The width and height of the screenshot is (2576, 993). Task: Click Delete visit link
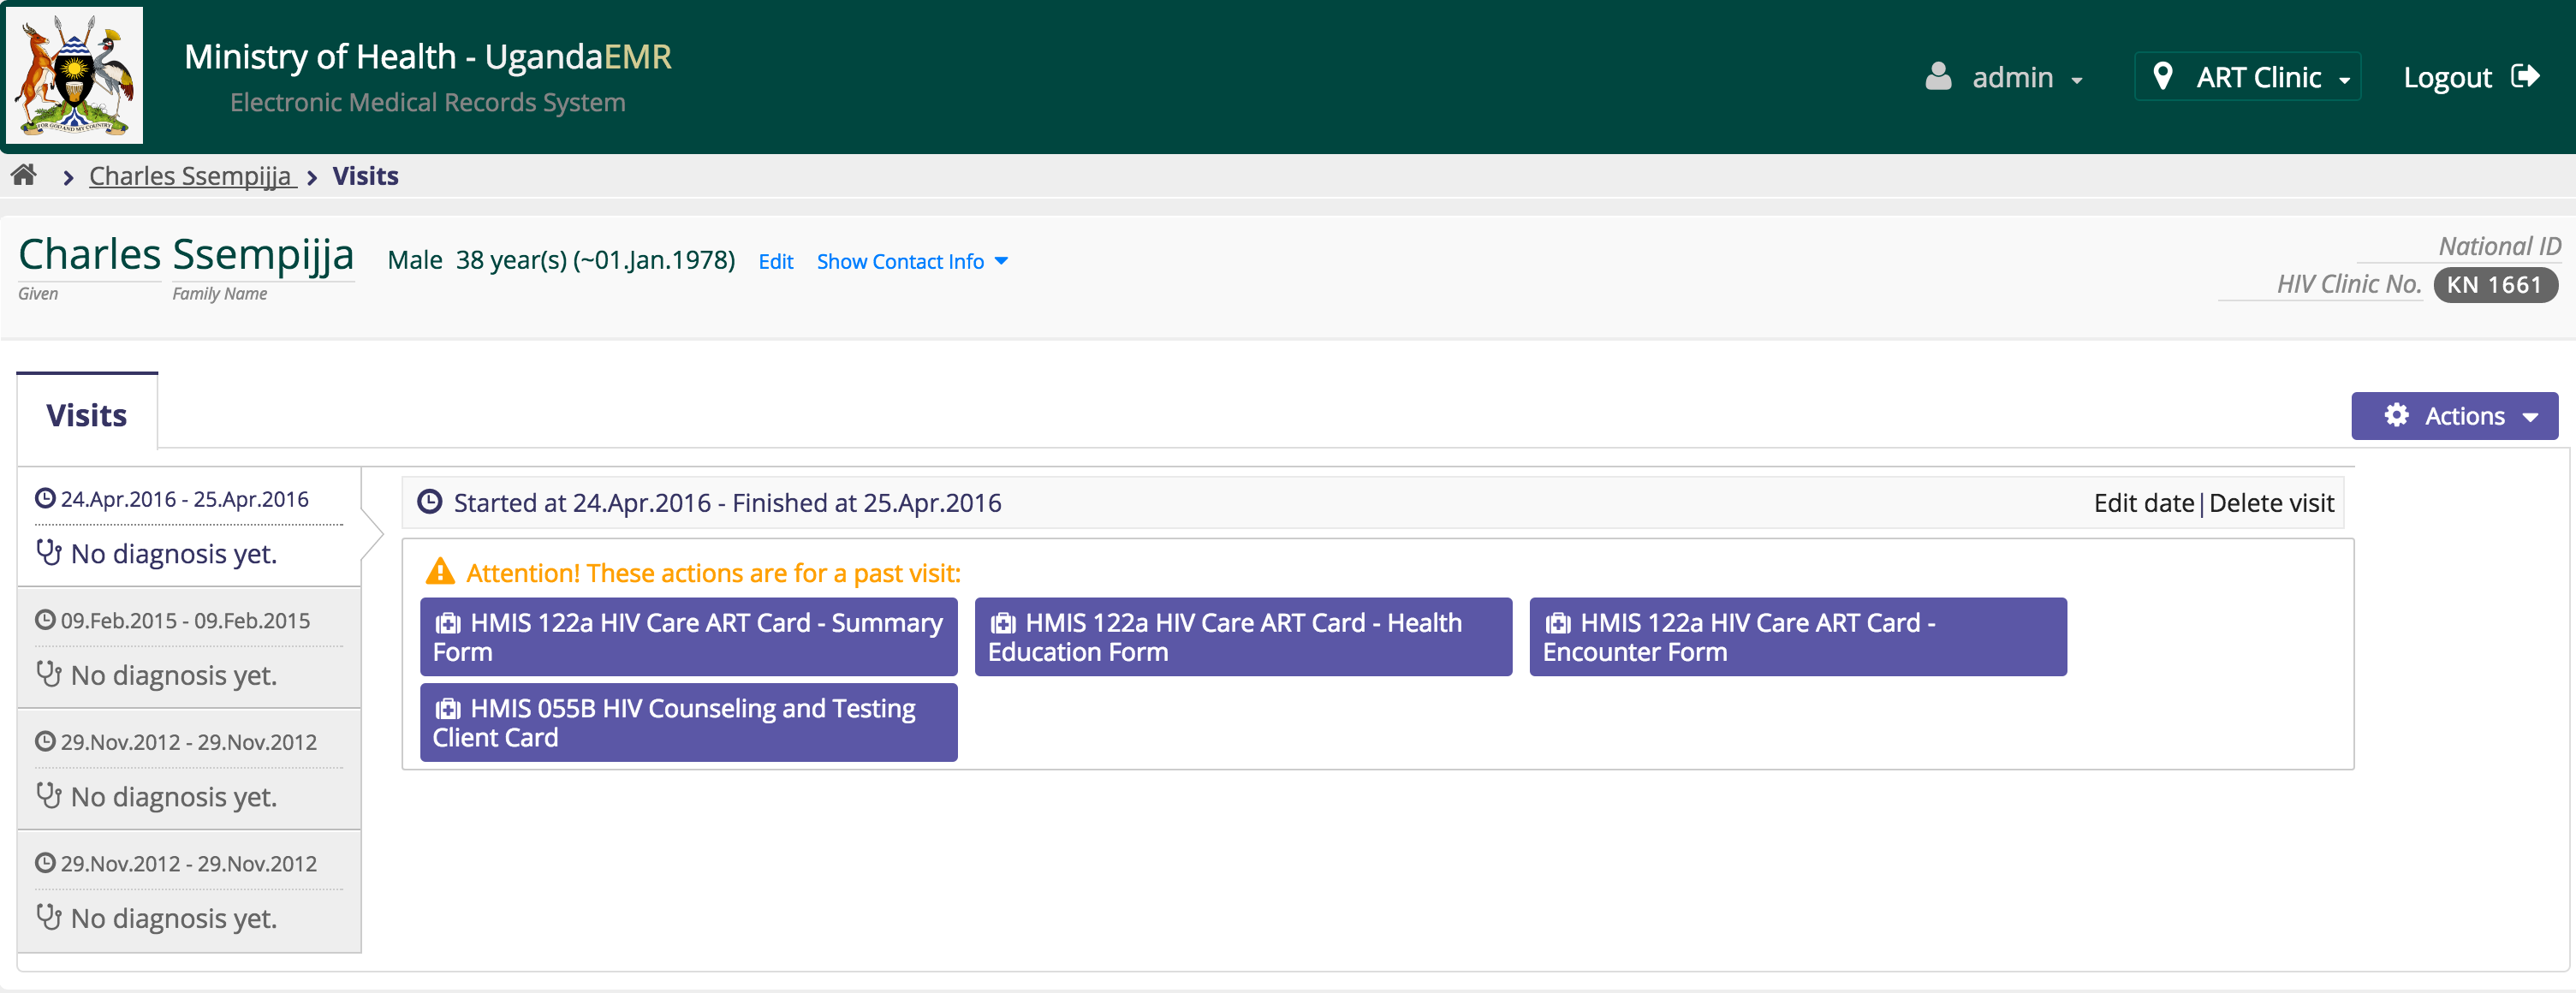pyautogui.click(x=2271, y=503)
